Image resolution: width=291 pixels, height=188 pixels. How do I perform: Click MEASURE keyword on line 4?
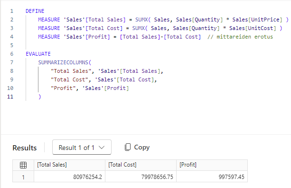click(49, 37)
